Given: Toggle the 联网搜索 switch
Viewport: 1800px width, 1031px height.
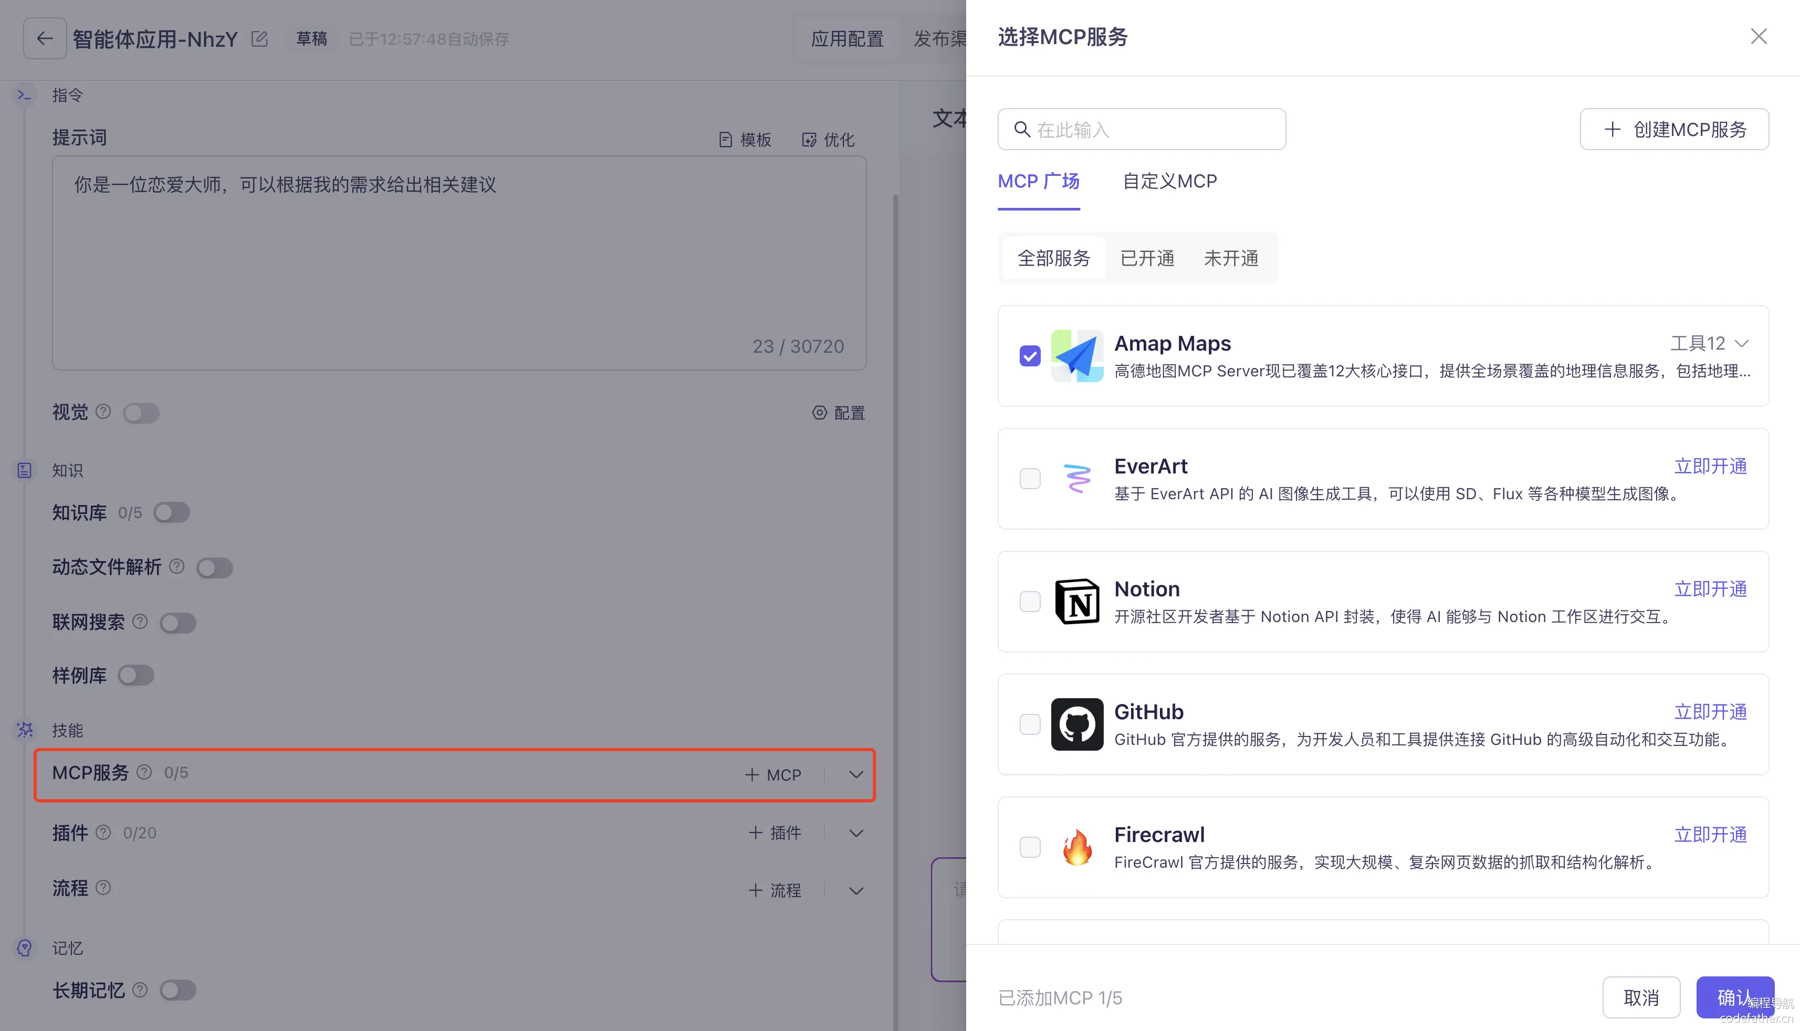Looking at the screenshot, I should point(177,623).
